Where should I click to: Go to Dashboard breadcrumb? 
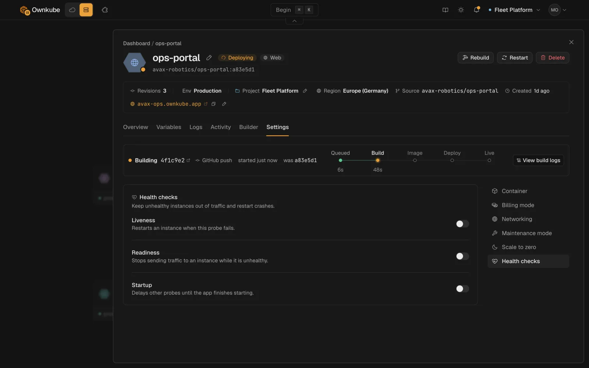[x=137, y=43]
